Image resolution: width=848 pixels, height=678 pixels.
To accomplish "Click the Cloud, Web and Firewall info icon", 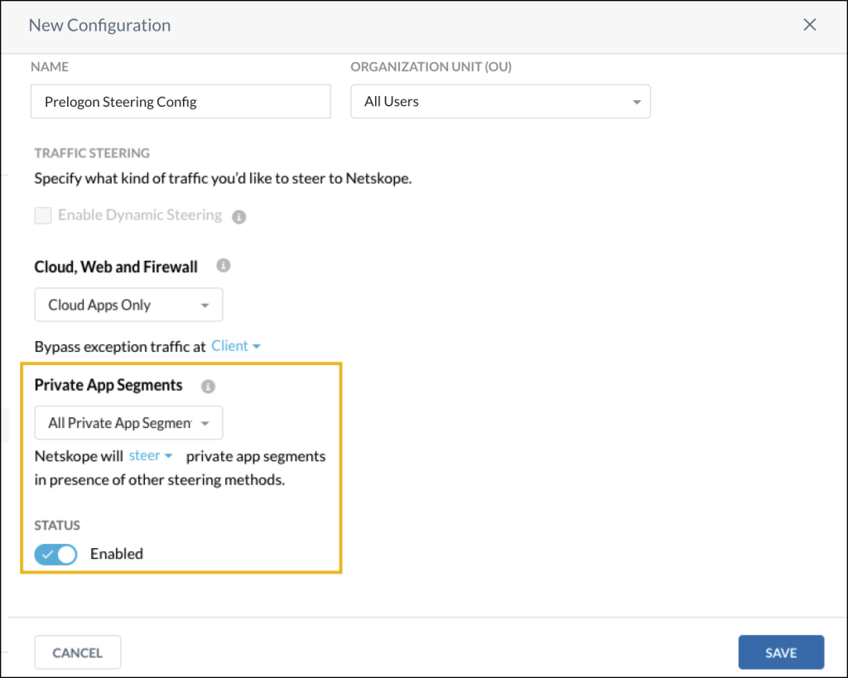I will pyautogui.click(x=224, y=266).
